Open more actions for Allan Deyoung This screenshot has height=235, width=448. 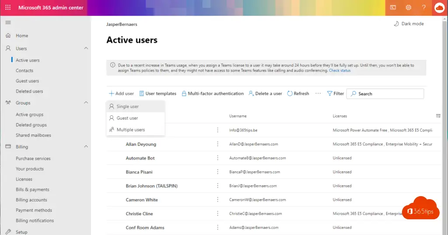coord(217,144)
